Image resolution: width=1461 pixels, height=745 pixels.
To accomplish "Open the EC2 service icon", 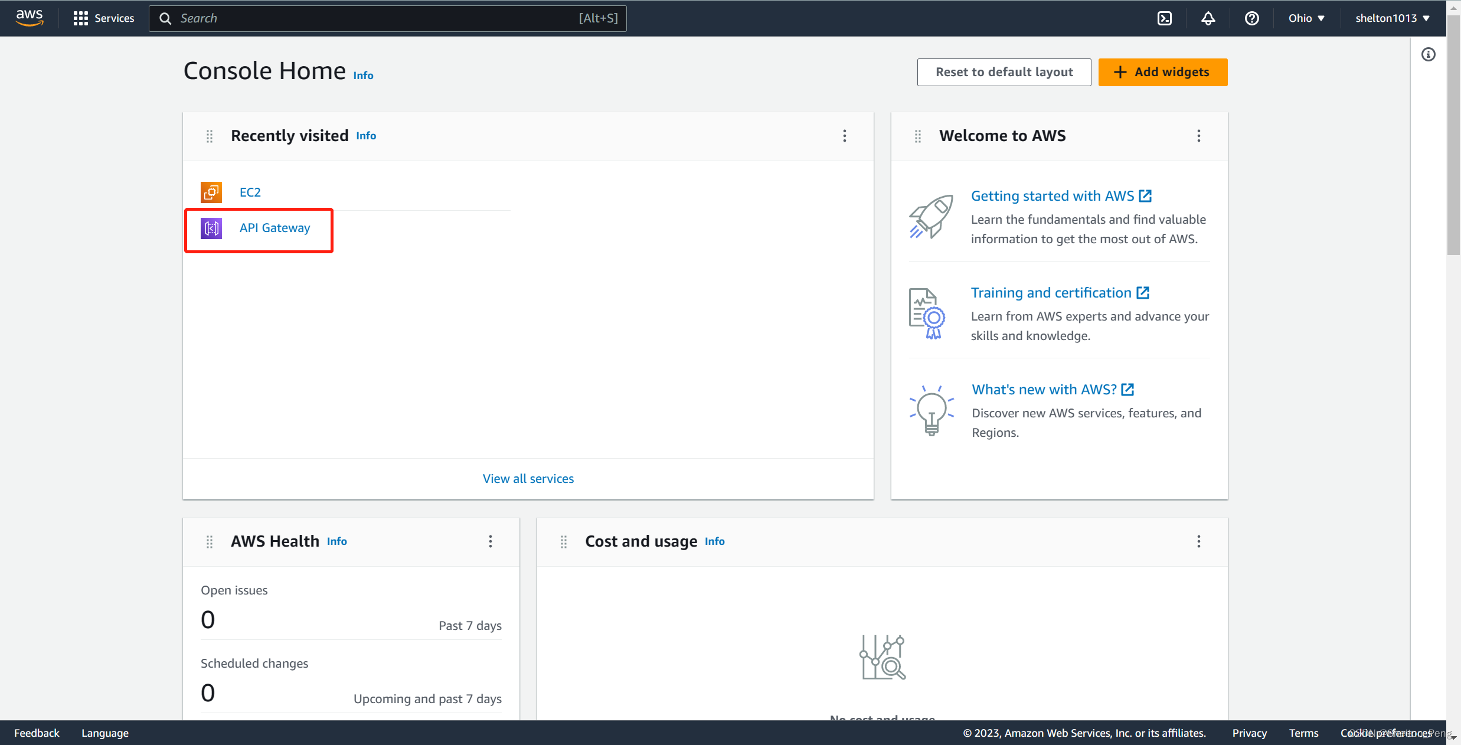I will [211, 192].
